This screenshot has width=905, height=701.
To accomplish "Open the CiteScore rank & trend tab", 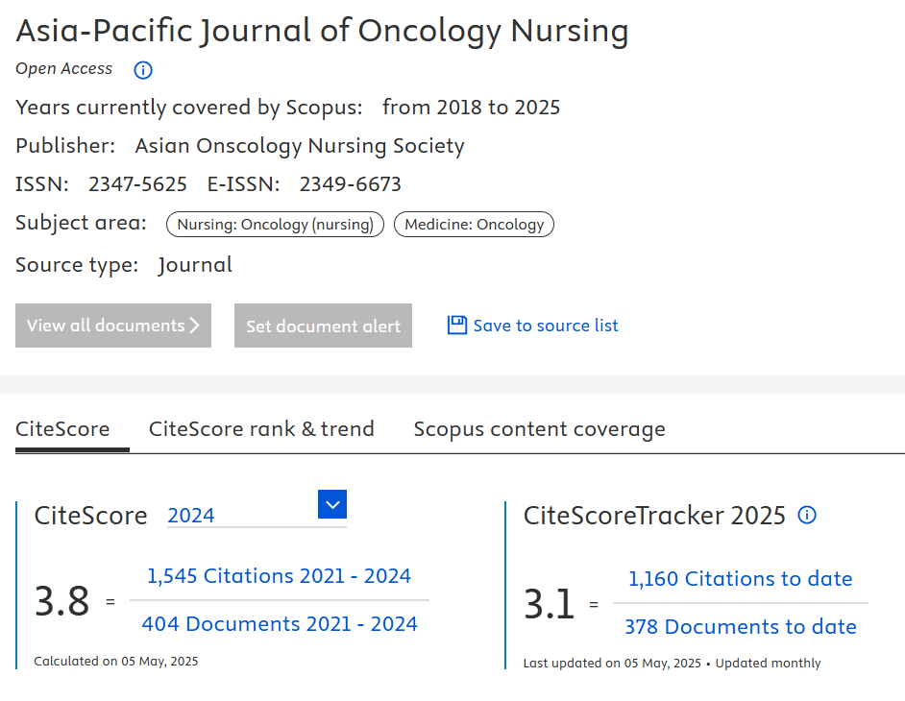I will (x=261, y=429).
